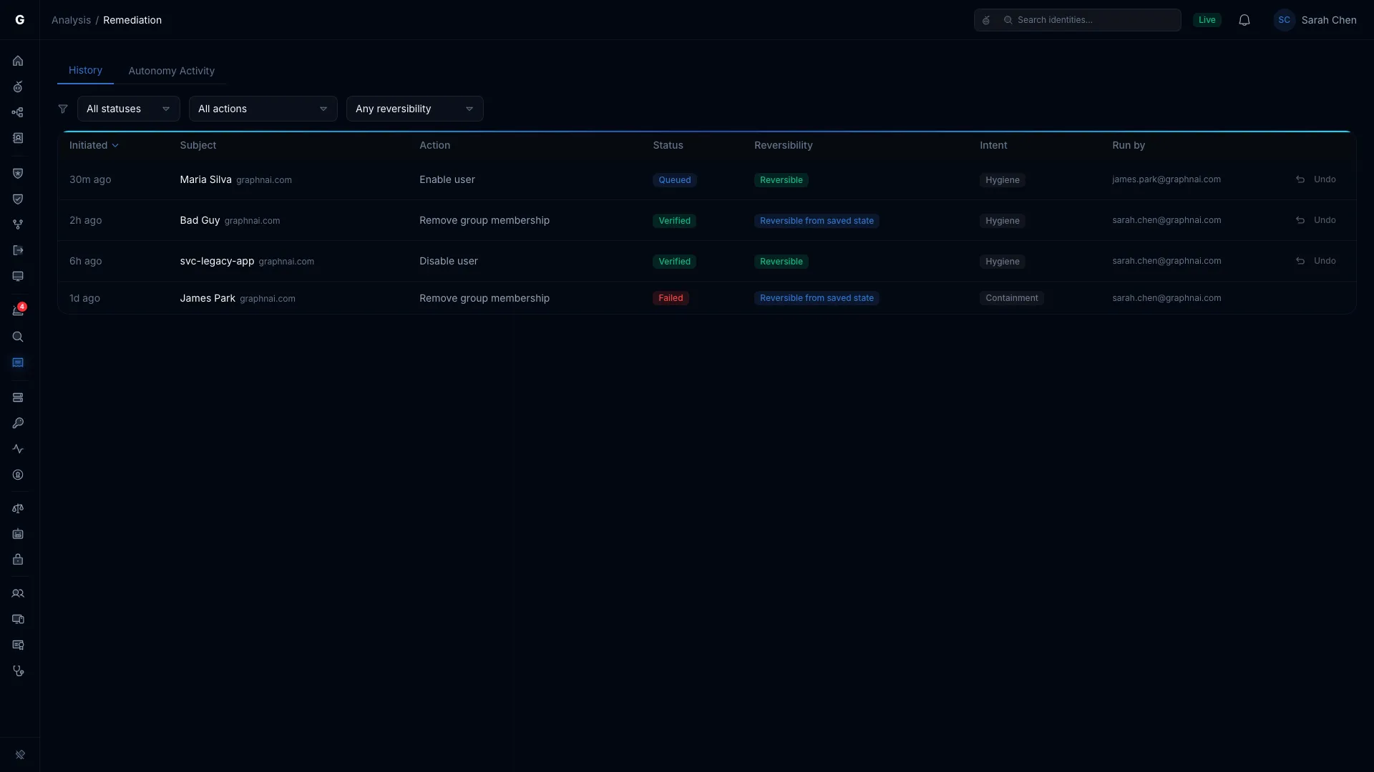Click the robot face icon below home

pos(18,86)
